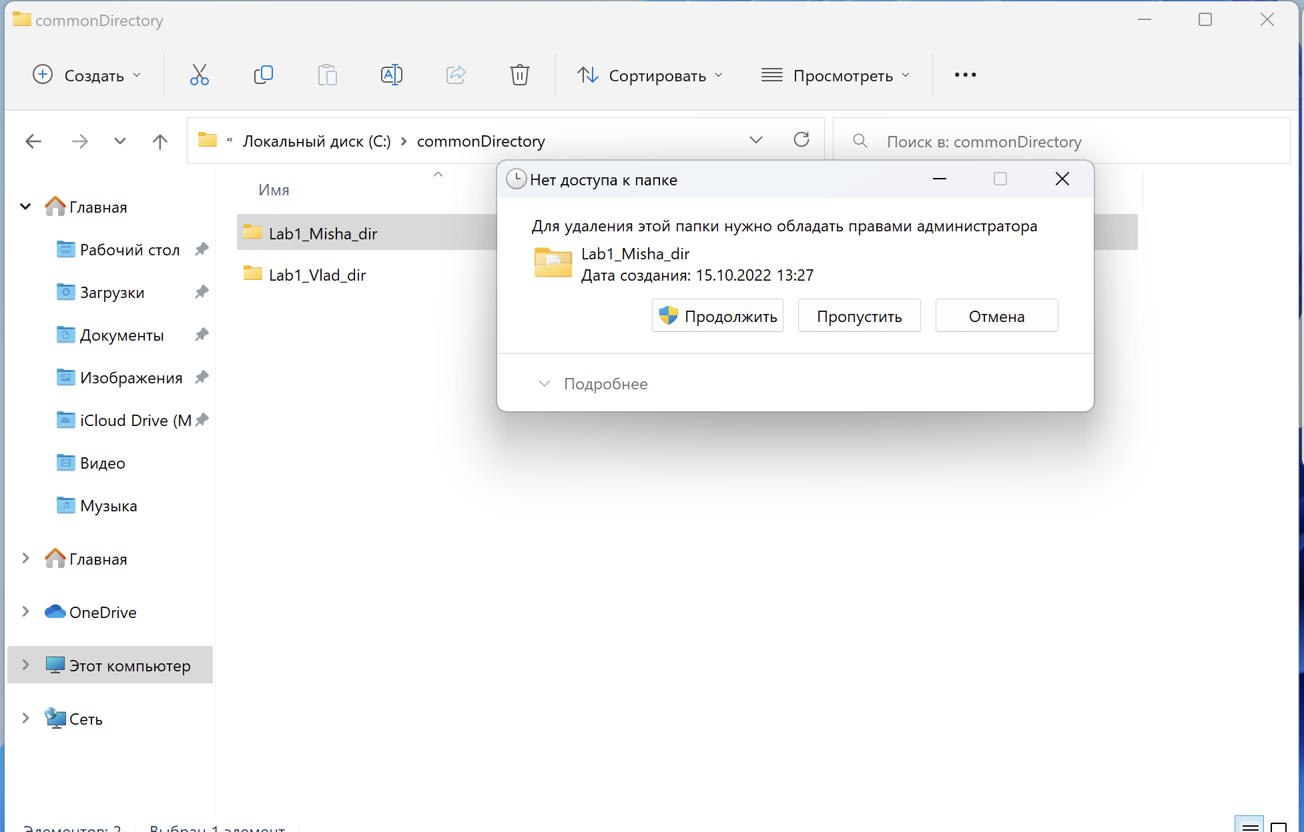Navigate up with the up arrow

[159, 141]
